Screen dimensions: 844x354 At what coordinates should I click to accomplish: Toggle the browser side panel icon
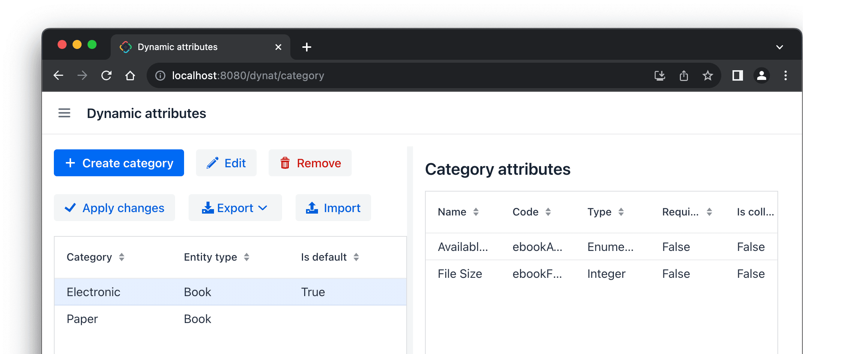[737, 76]
